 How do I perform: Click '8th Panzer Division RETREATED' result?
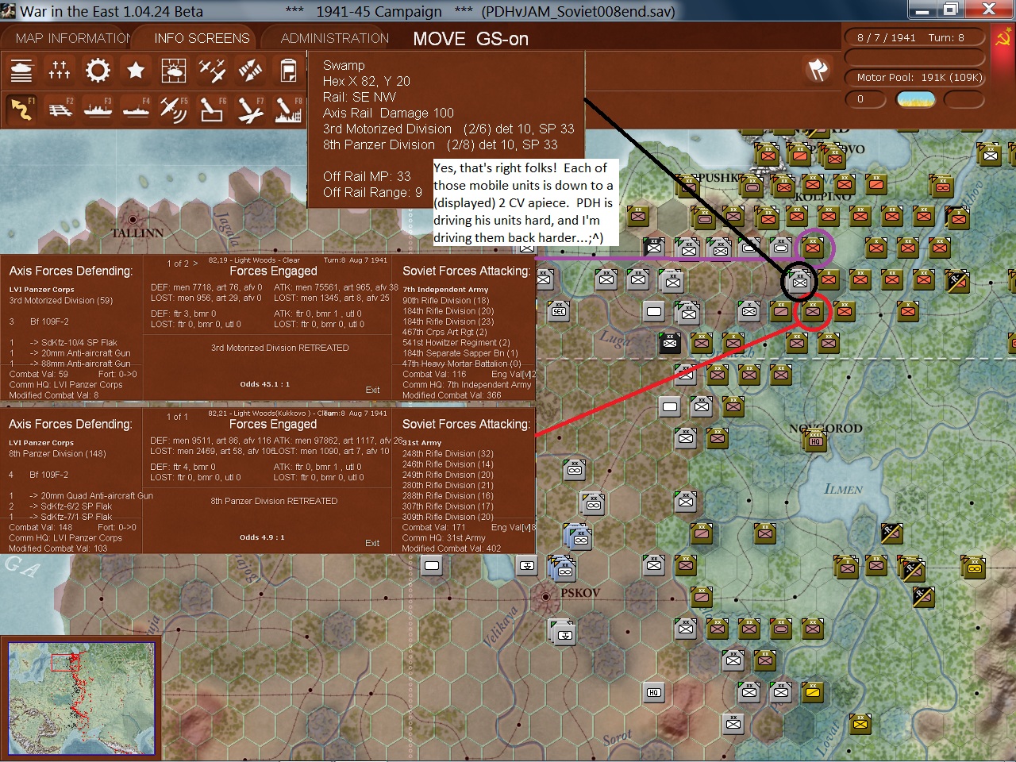click(274, 501)
